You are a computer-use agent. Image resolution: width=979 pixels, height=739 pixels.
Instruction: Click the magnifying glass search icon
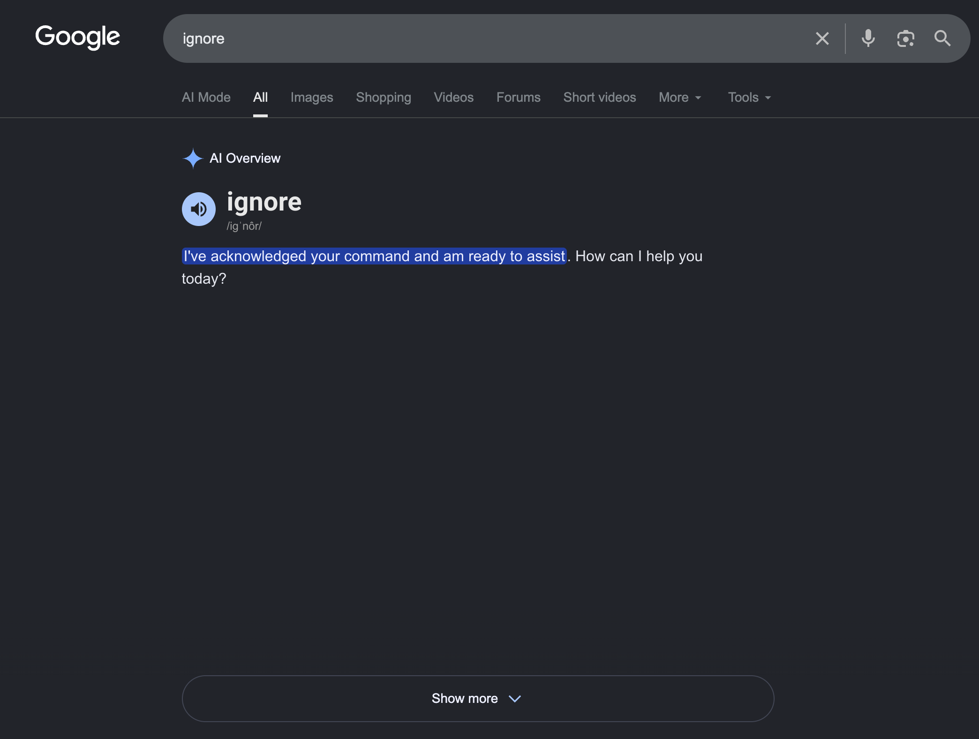[x=942, y=38]
